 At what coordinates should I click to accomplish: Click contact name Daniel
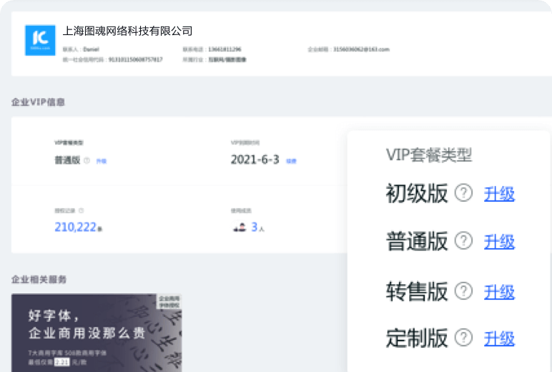point(92,49)
